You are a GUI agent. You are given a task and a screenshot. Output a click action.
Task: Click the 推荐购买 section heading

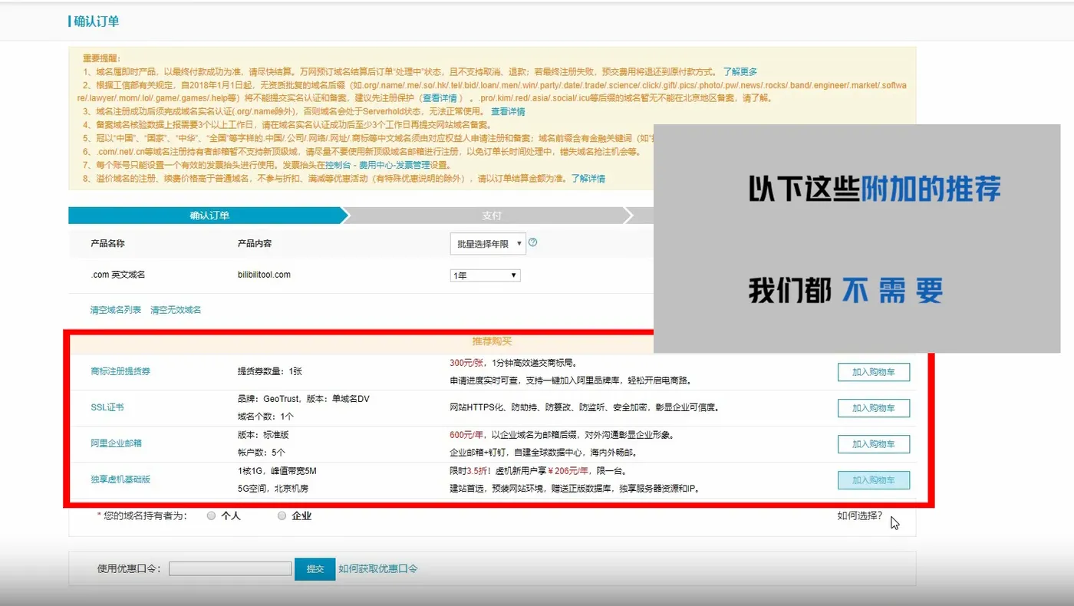(491, 341)
